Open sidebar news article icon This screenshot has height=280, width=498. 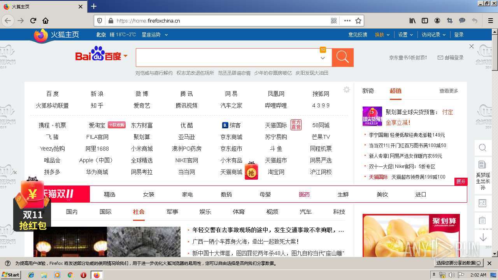point(482,164)
